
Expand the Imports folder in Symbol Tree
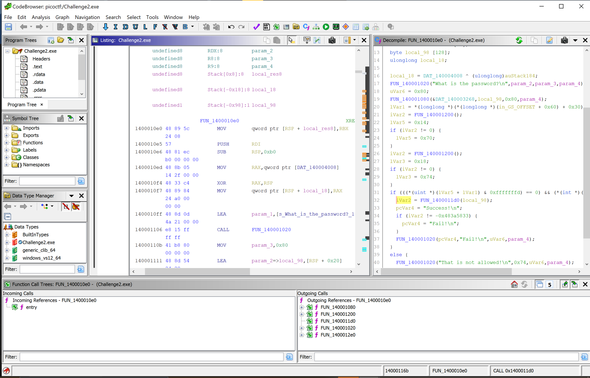click(6, 128)
